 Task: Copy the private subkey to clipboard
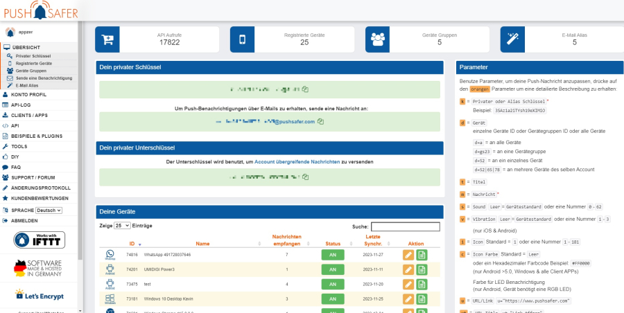pyautogui.click(x=304, y=177)
